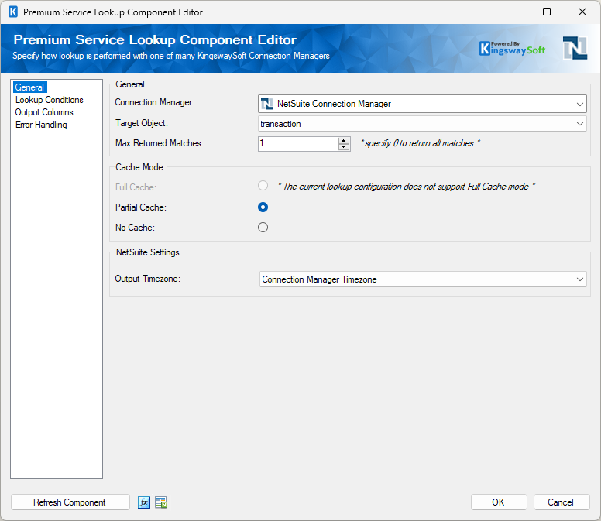Select Partial Cache radio button
Image resolution: width=601 pixels, height=521 pixels.
click(x=263, y=207)
